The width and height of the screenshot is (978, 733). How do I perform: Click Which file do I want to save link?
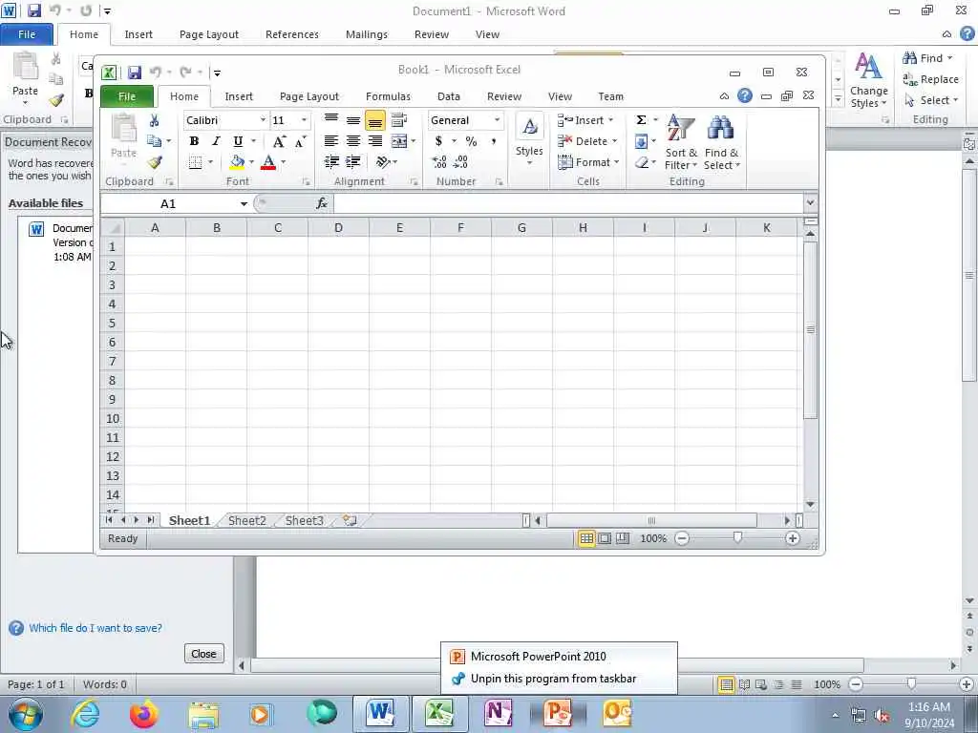point(96,628)
